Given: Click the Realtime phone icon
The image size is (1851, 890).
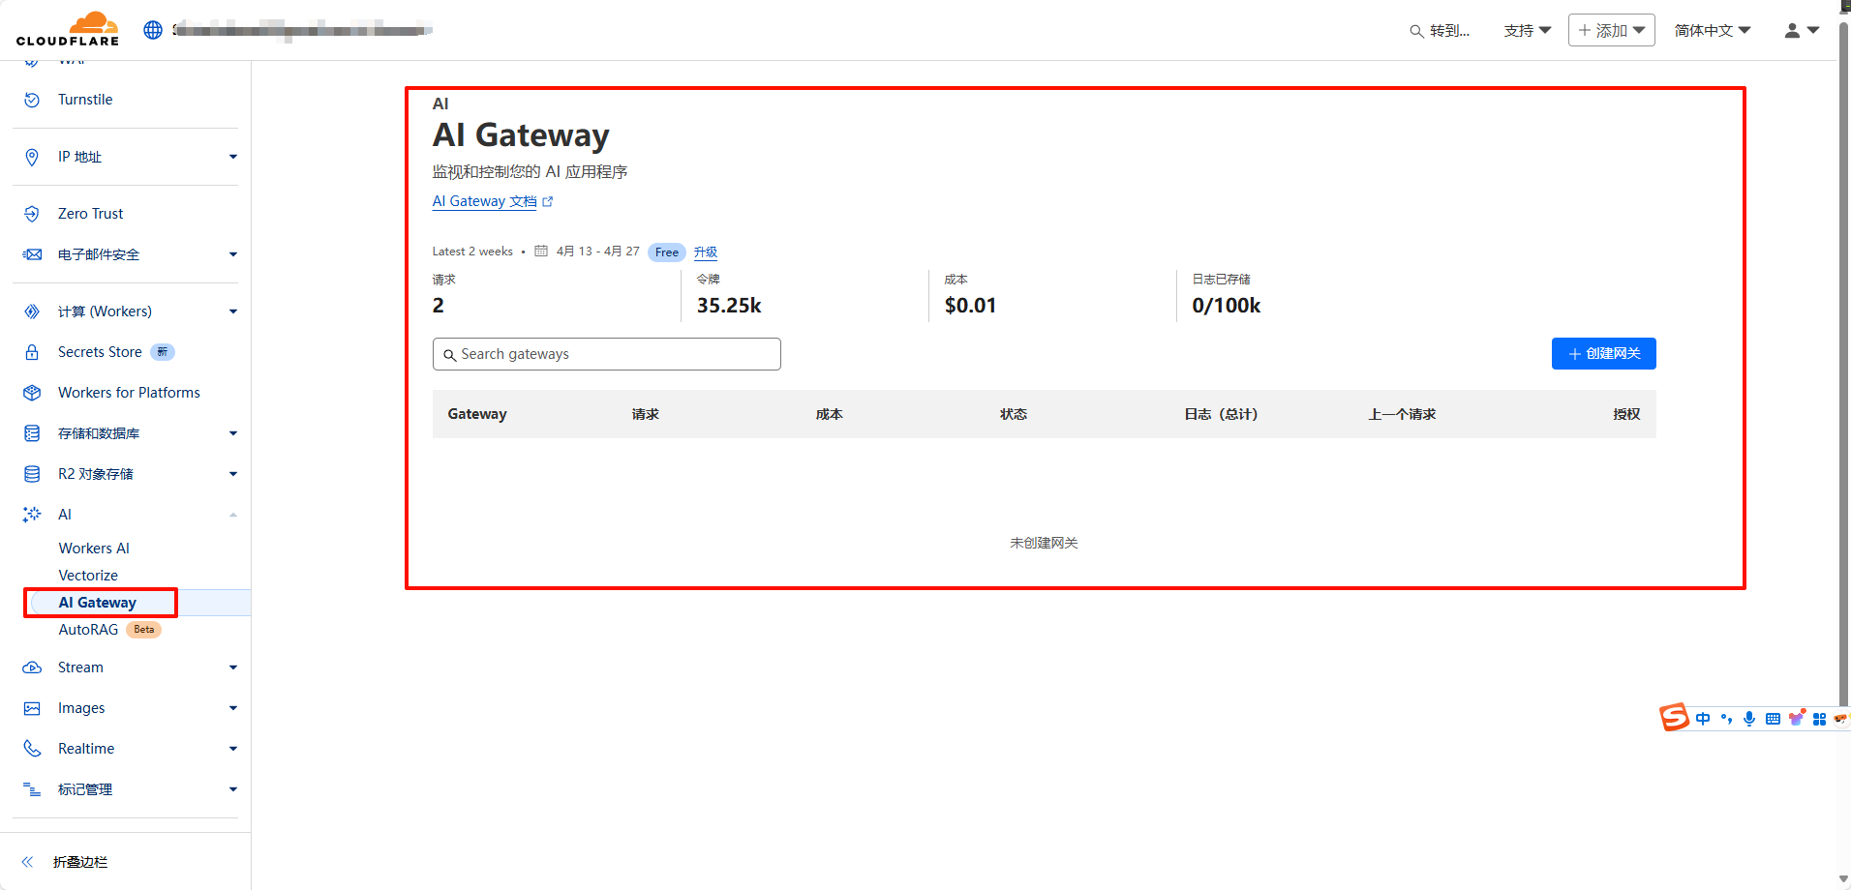Looking at the screenshot, I should [32, 749].
